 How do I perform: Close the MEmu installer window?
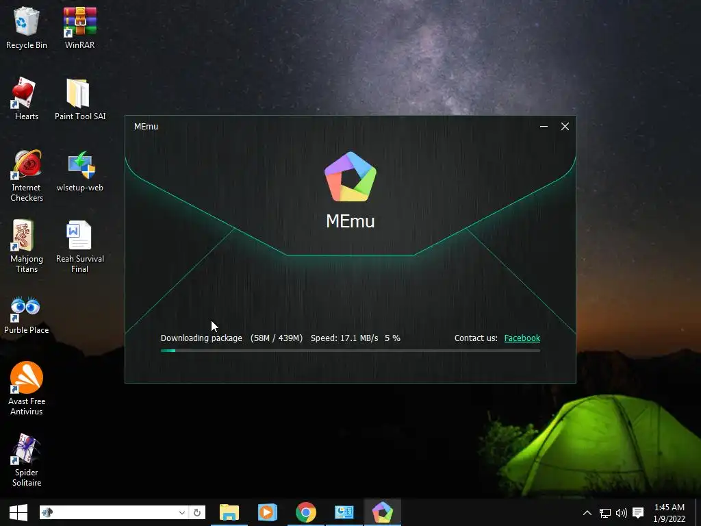click(x=565, y=127)
